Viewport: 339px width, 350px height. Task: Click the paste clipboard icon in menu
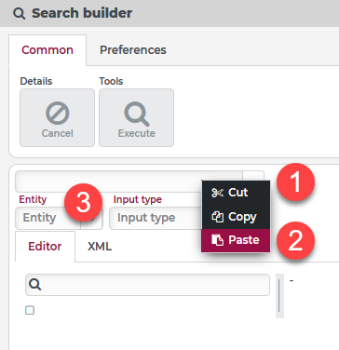pyautogui.click(x=217, y=240)
